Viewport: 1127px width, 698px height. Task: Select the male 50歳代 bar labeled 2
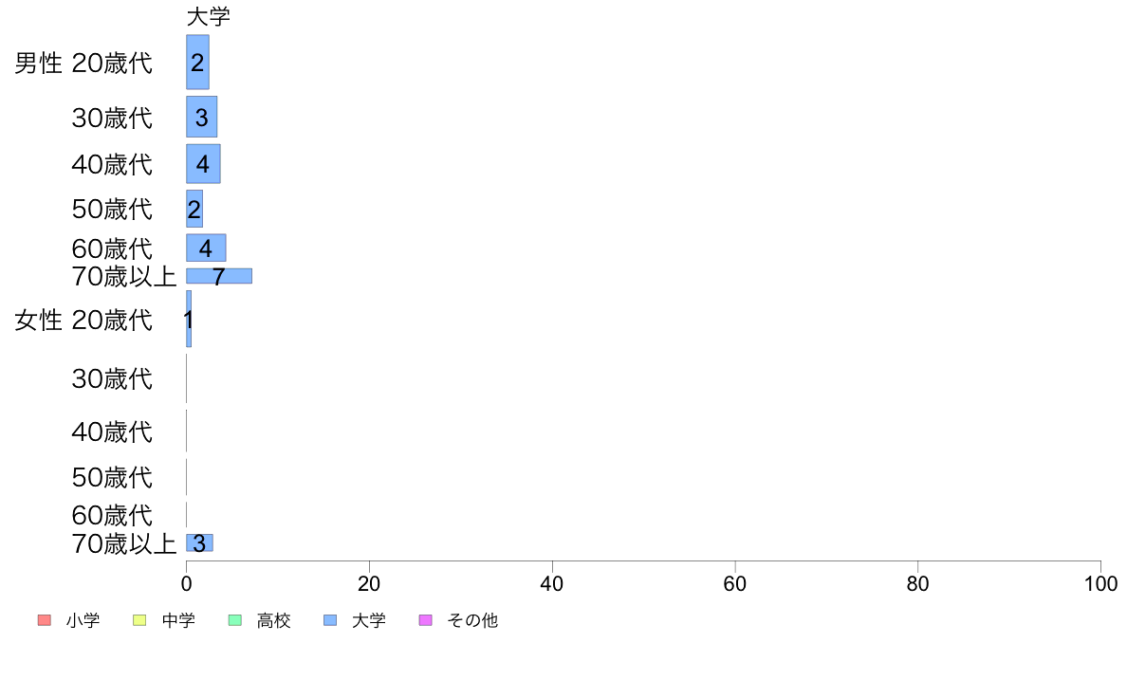pyautogui.click(x=194, y=209)
